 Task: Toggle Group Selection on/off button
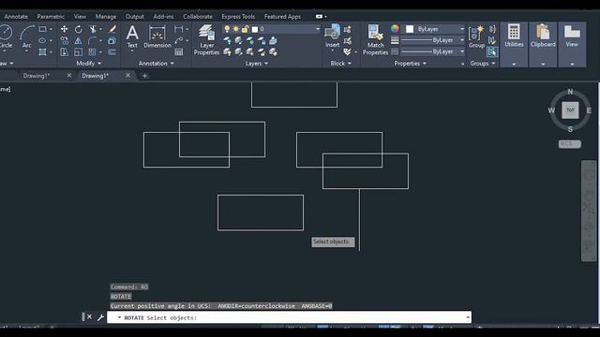tap(492, 51)
